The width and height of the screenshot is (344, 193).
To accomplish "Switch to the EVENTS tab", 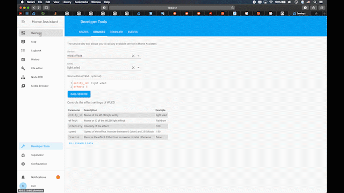I will (133, 32).
